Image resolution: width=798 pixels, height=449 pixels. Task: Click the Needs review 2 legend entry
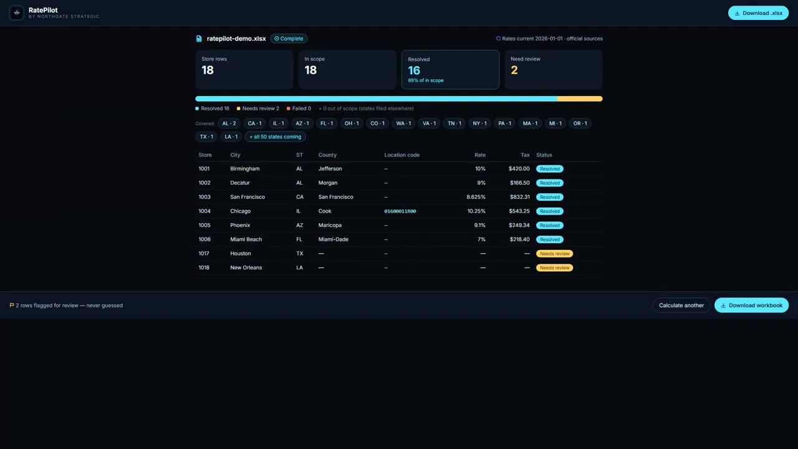258,109
